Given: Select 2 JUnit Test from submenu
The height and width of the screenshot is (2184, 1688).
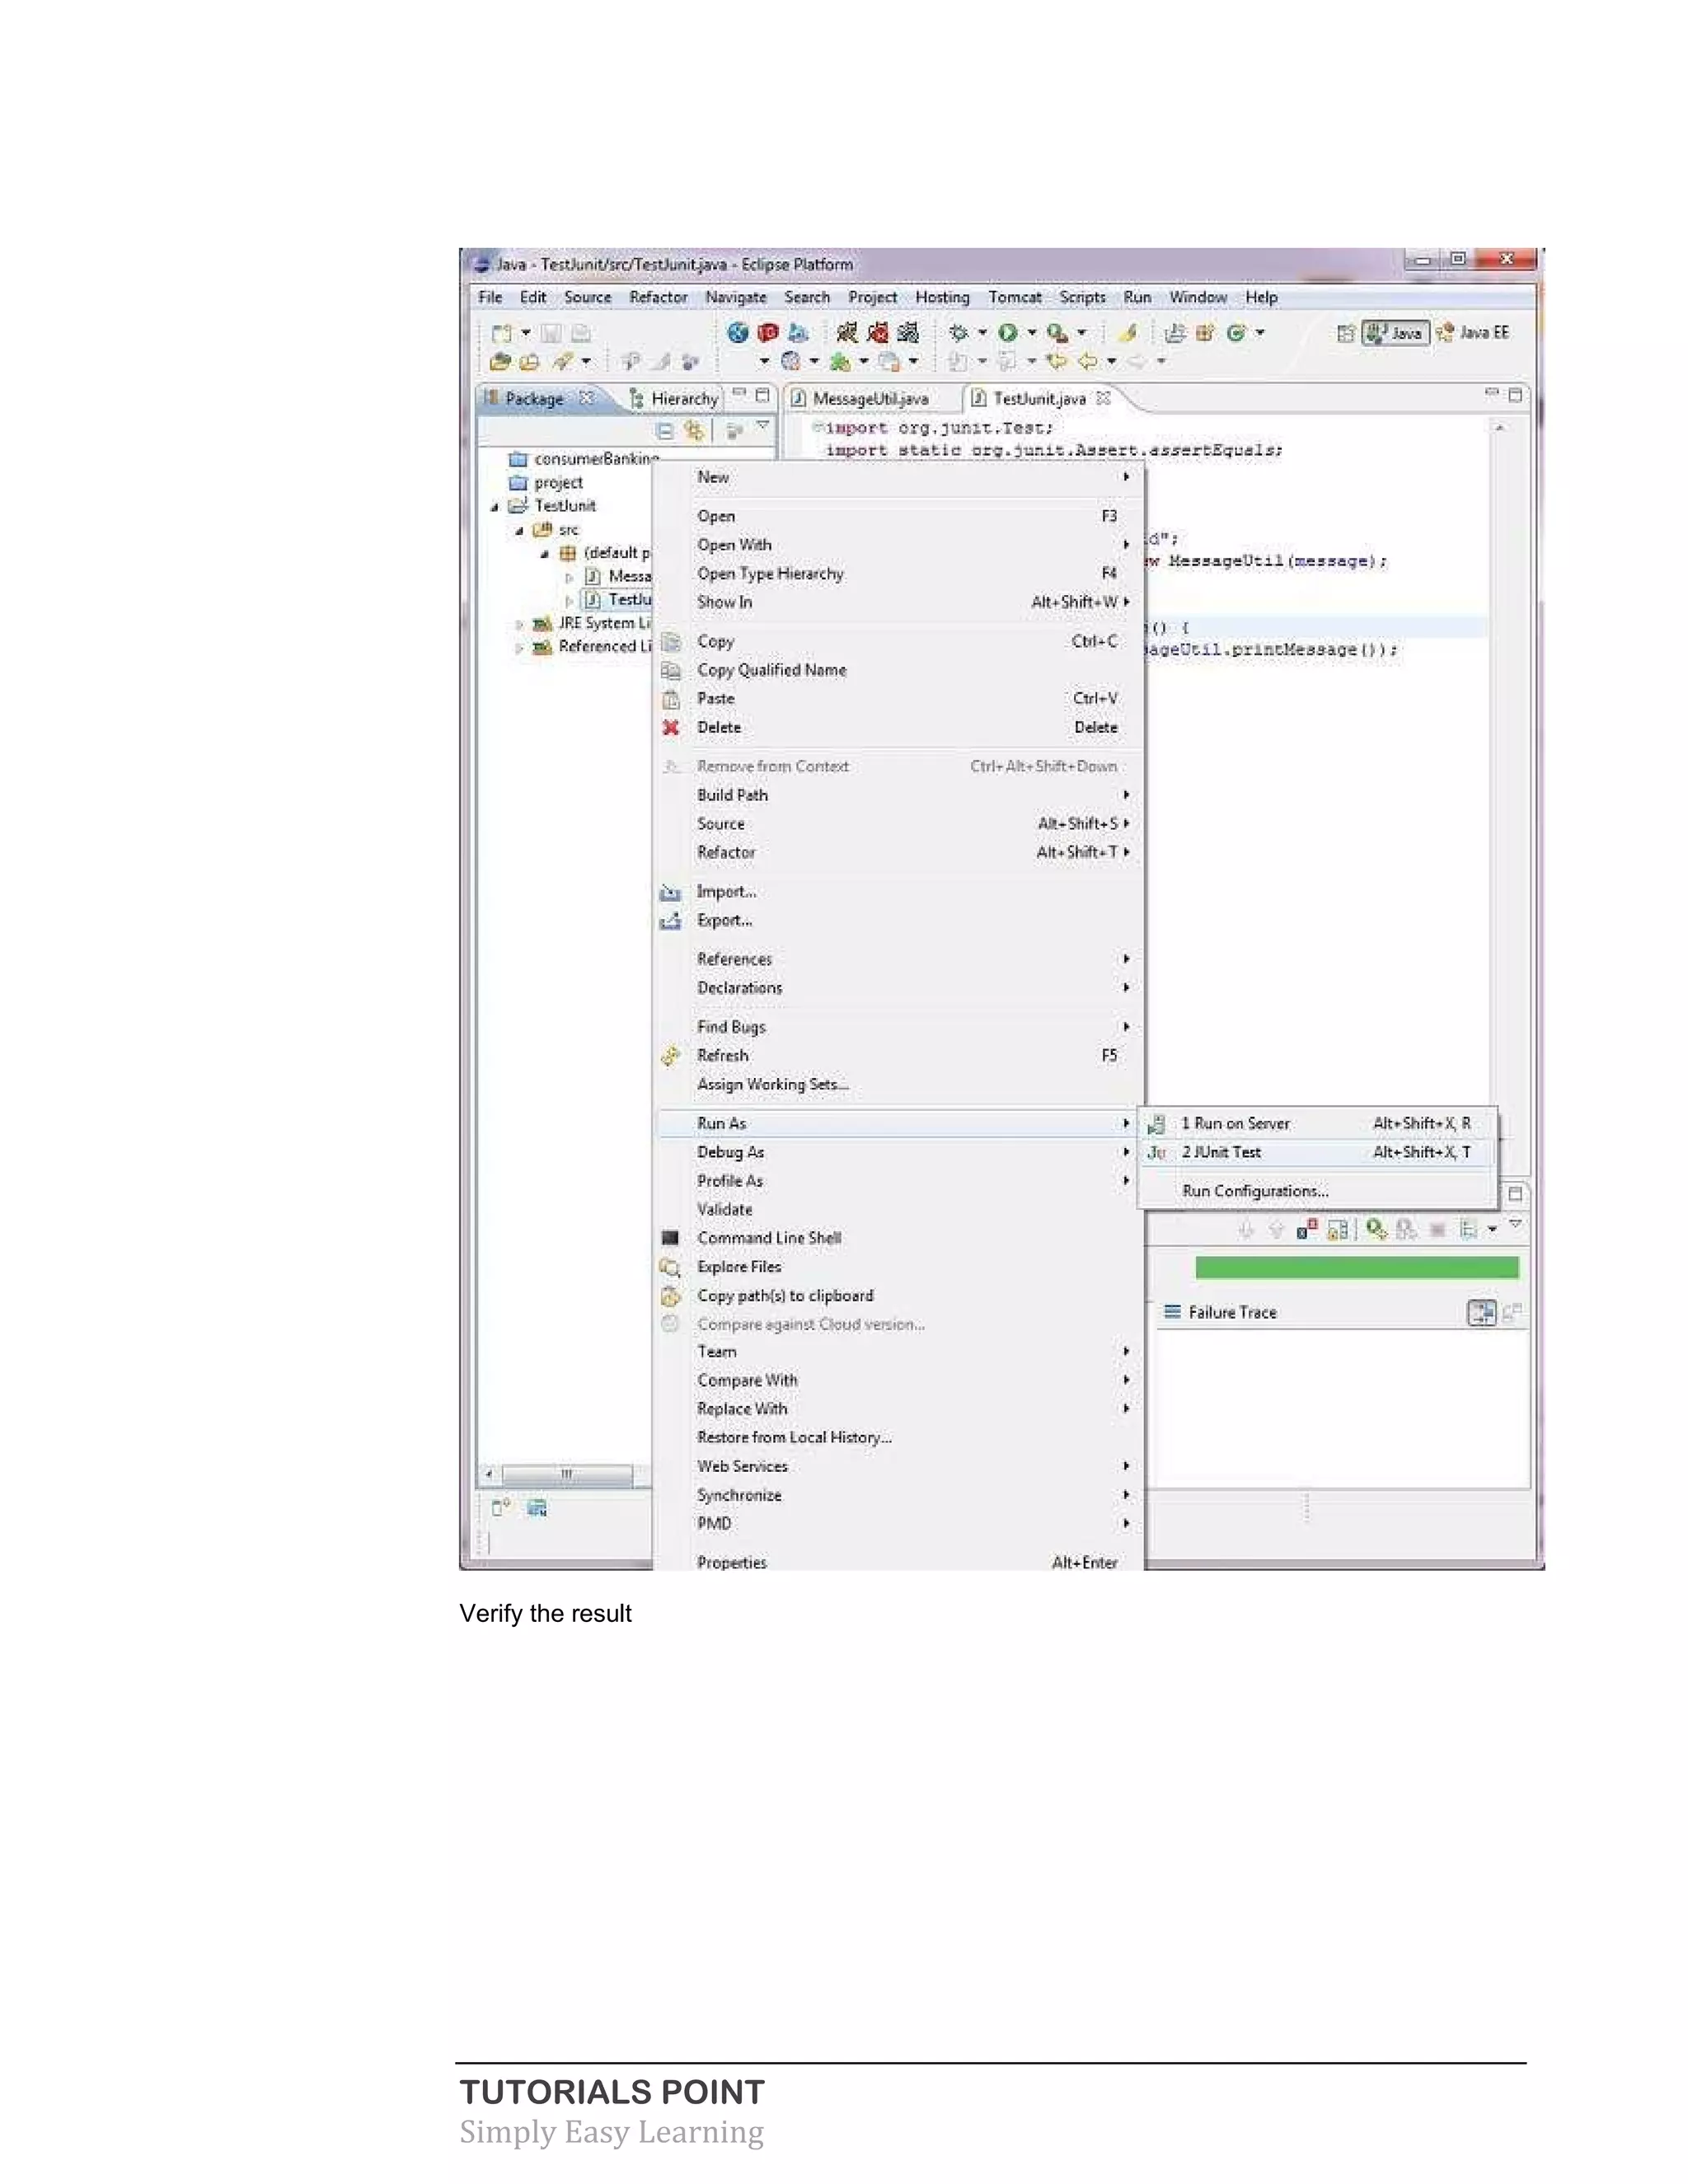Looking at the screenshot, I should (x=1222, y=1152).
